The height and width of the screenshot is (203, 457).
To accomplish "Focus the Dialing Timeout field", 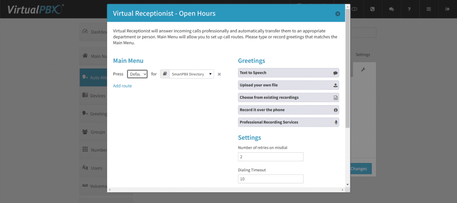I will [x=271, y=179].
